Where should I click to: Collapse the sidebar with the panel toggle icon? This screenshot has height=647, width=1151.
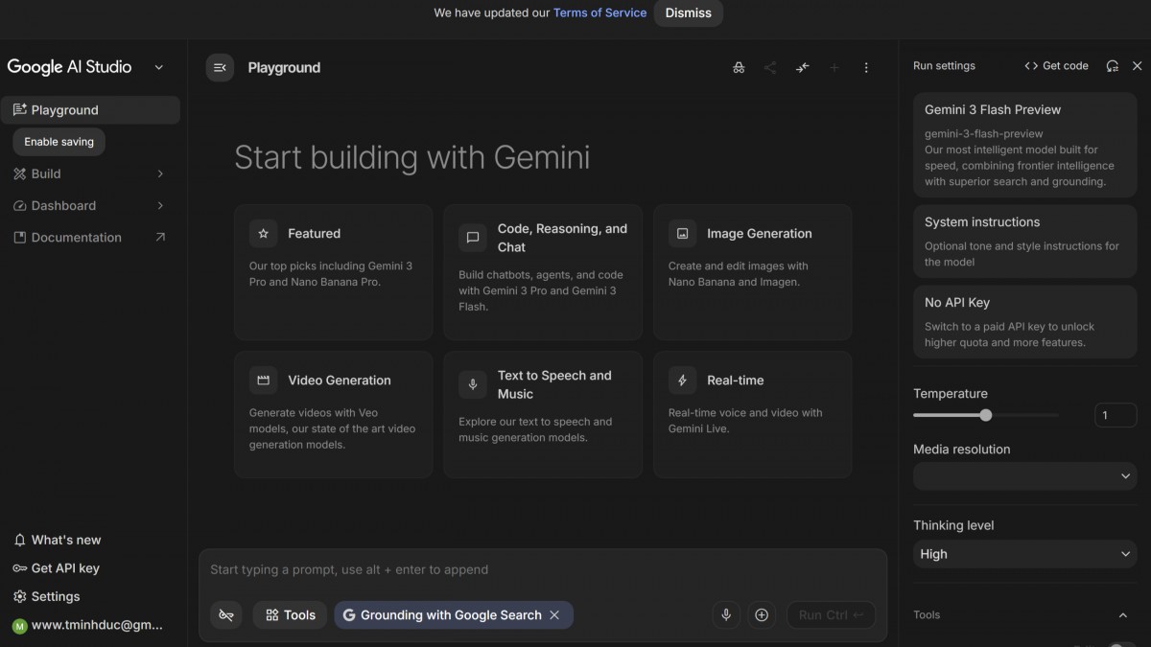click(x=220, y=67)
